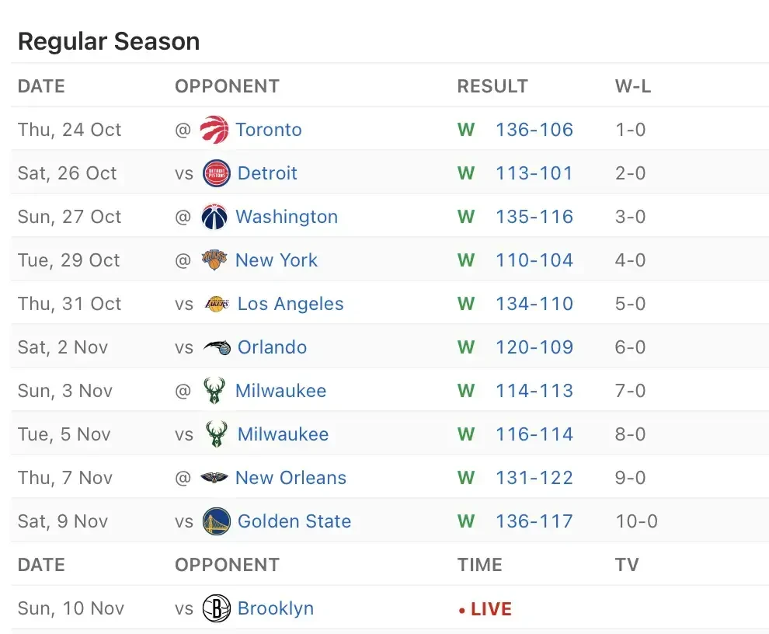Screen dimensions: 769x634
Task: Click the Golden State Warriors logo
Action: pyautogui.click(x=216, y=521)
